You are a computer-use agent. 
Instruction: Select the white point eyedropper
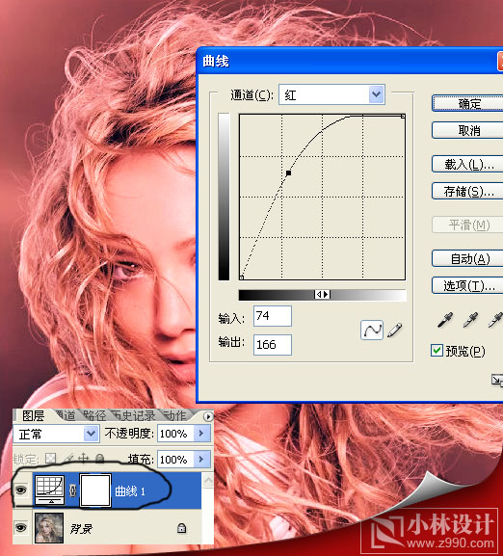[x=495, y=320]
